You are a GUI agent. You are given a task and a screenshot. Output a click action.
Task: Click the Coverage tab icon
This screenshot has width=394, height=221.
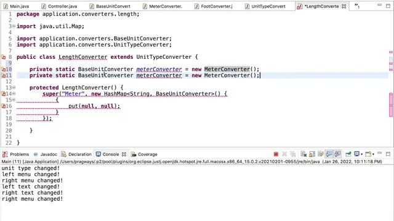pyautogui.click(x=134, y=154)
